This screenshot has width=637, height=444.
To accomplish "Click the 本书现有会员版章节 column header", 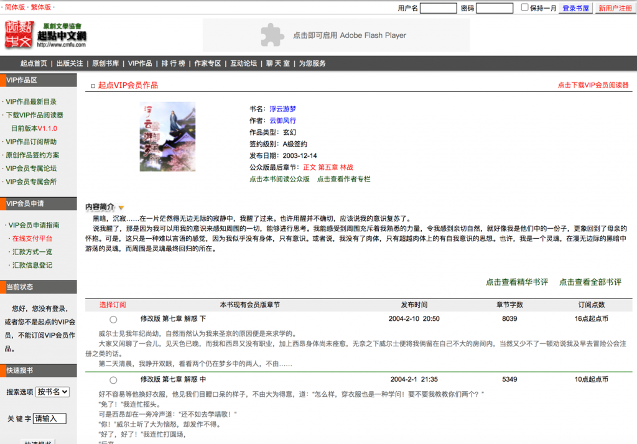I will pos(250,305).
